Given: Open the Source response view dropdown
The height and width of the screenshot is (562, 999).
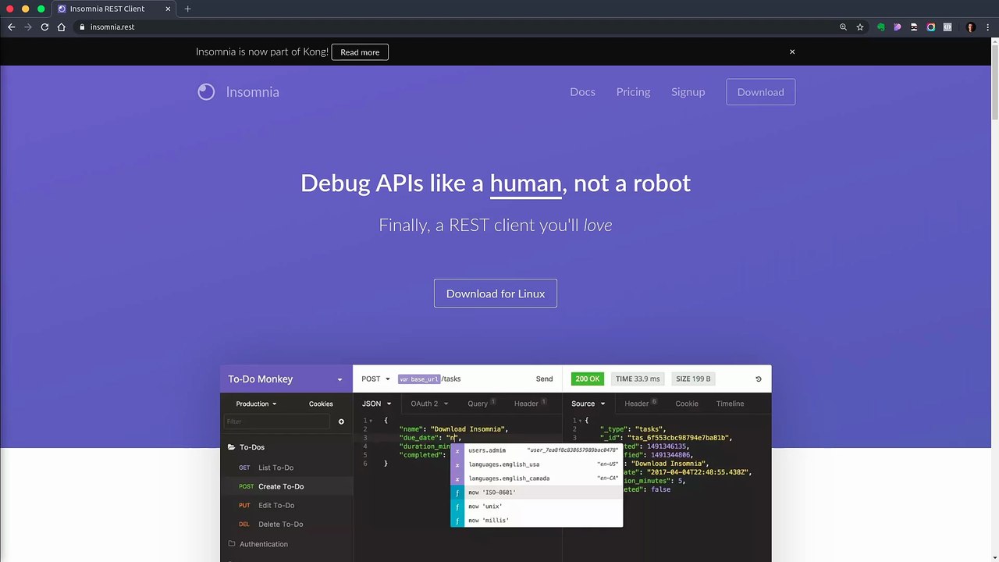Looking at the screenshot, I should (x=588, y=404).
